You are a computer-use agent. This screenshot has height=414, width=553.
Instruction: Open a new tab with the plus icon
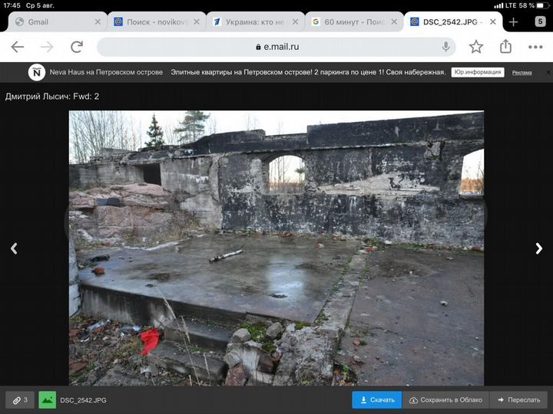pos(514,21)
